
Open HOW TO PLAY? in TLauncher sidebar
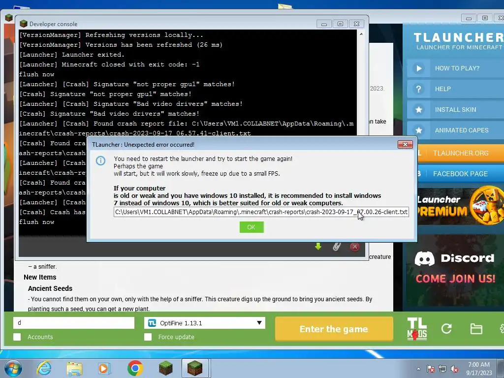click(x=455, y=68)
